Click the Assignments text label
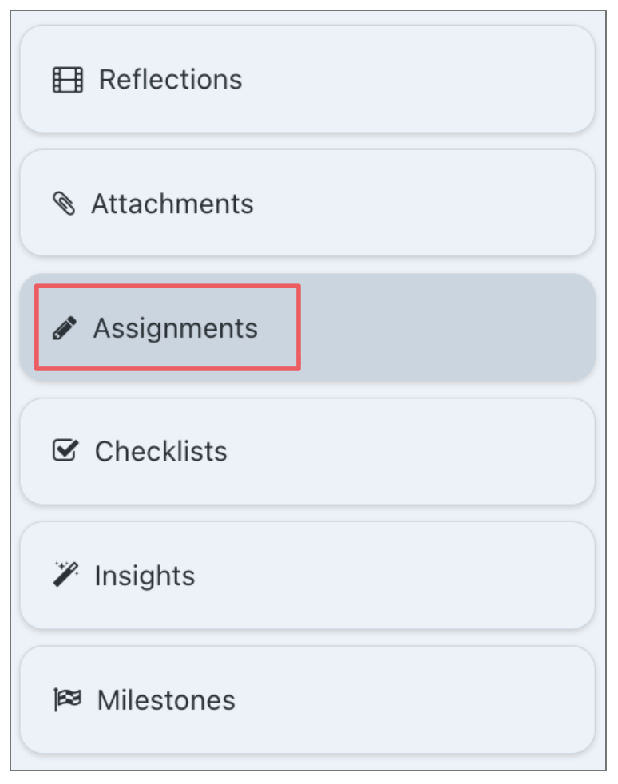The width and height of the screenshot is (618, 784). [176, 328]
